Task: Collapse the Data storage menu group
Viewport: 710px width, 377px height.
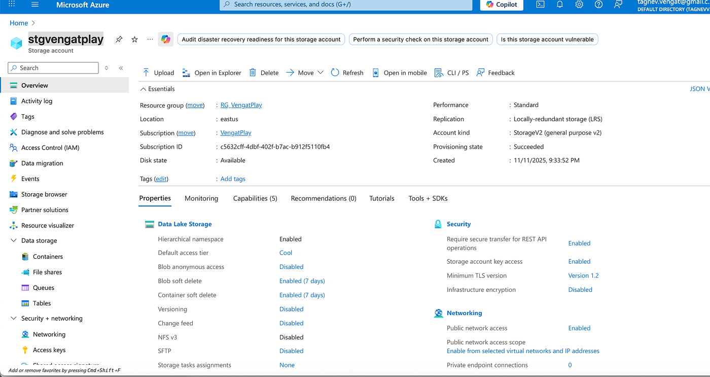Action: click(x=14, y=241)
